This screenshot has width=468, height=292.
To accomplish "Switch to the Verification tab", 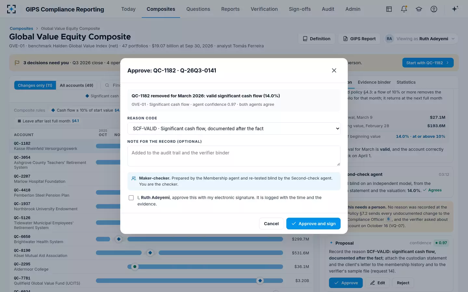I will (x=264, y=9).
